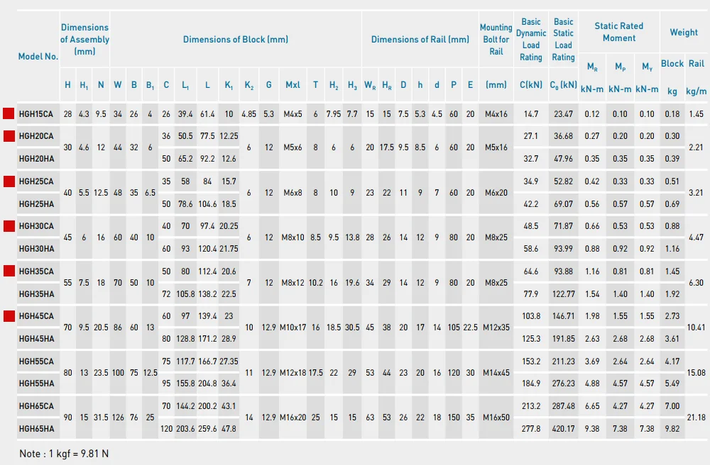Select model row label HGH30HA

(37, 249)
